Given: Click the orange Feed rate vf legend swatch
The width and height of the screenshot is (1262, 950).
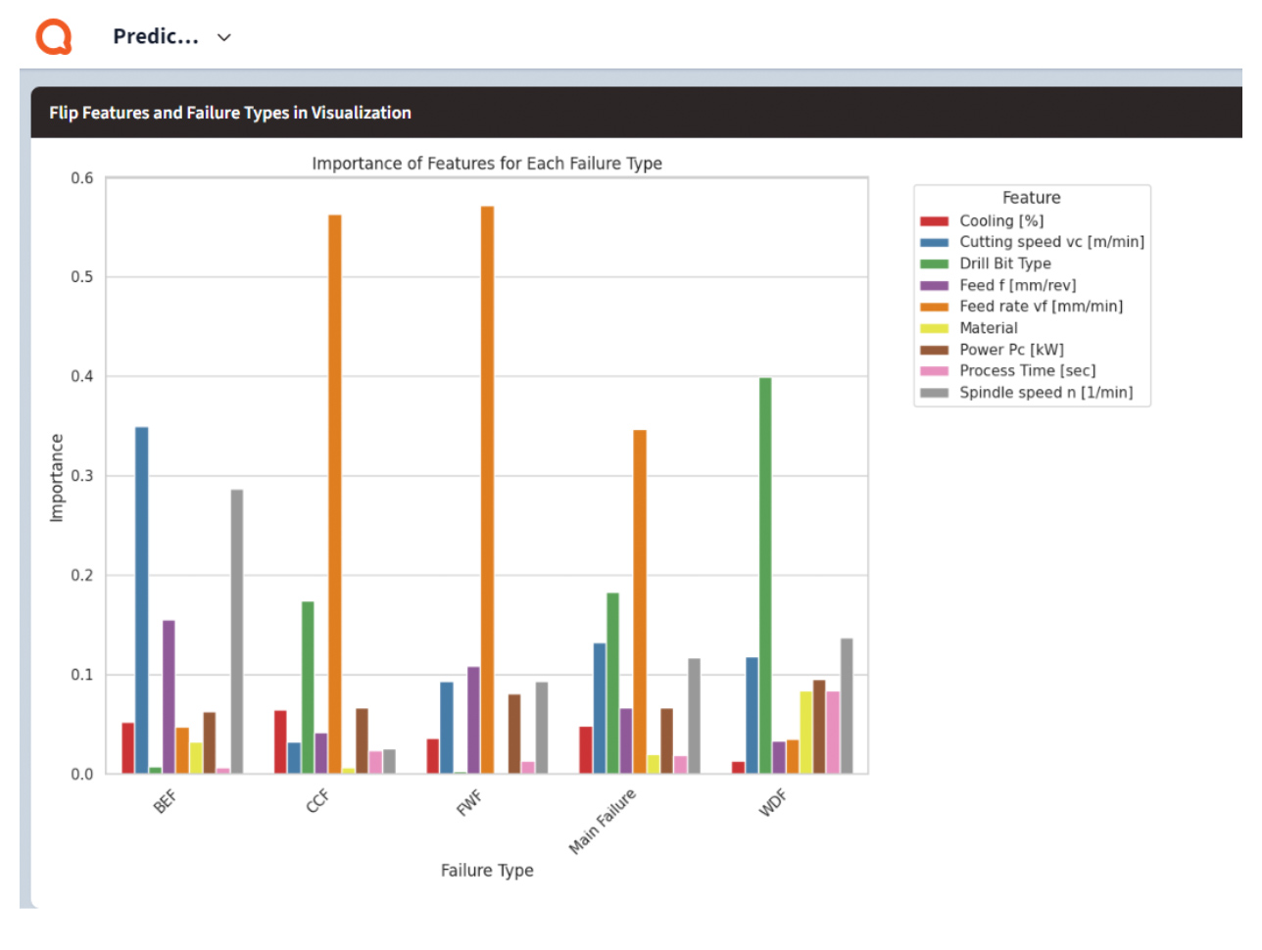Looking at the screenshot, I should (934, 307).
